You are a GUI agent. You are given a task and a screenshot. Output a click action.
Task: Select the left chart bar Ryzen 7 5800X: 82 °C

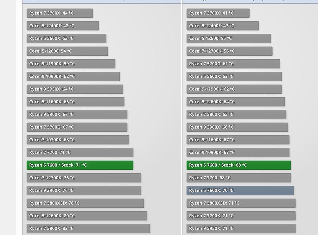88,229
